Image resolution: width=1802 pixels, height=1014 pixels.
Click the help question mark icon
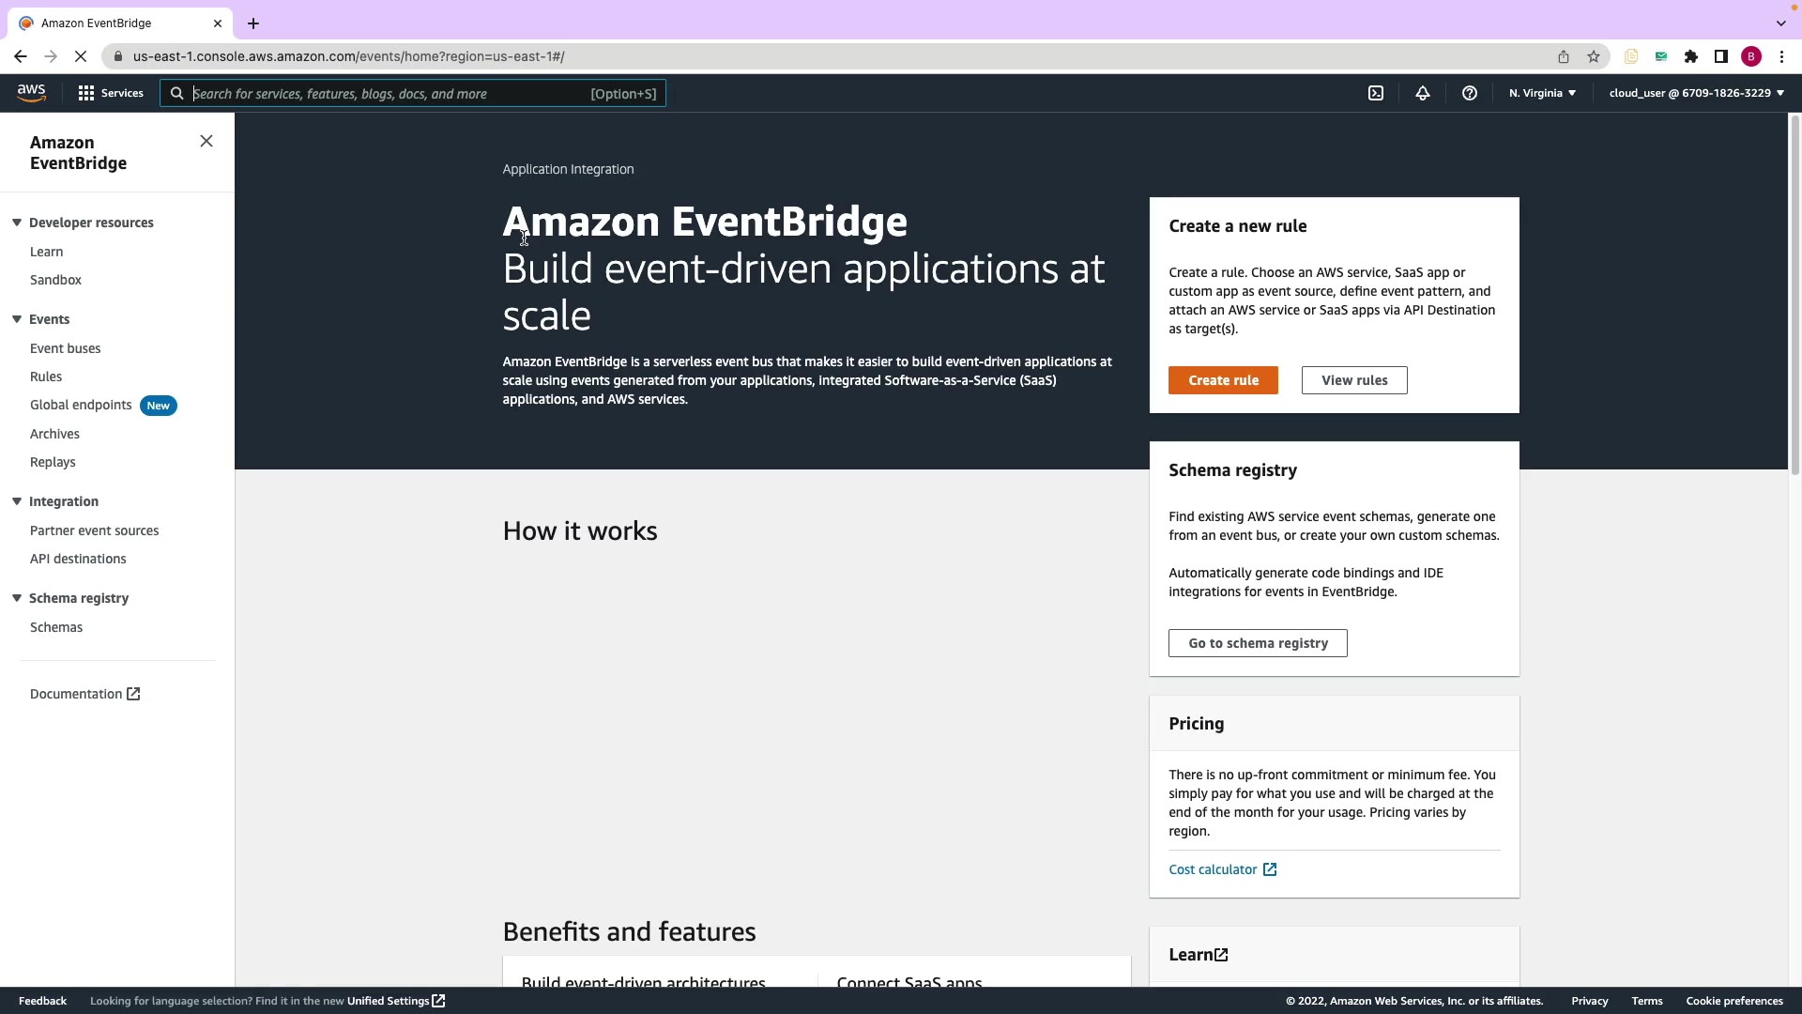[1470, 93]
